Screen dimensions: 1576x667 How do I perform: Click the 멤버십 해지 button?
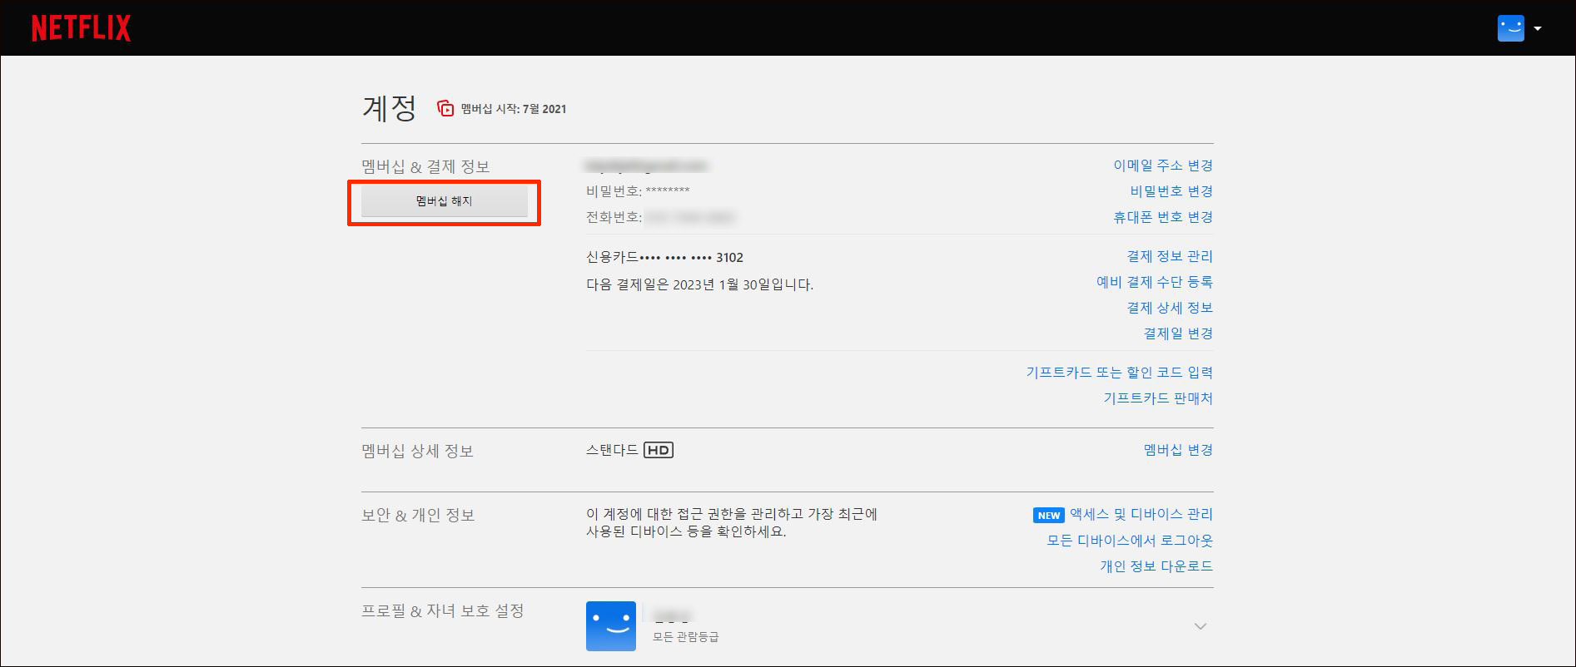(444, 201)
